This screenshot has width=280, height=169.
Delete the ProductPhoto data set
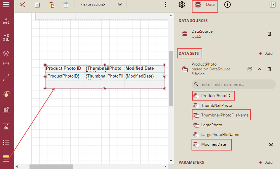coord(269,69)
